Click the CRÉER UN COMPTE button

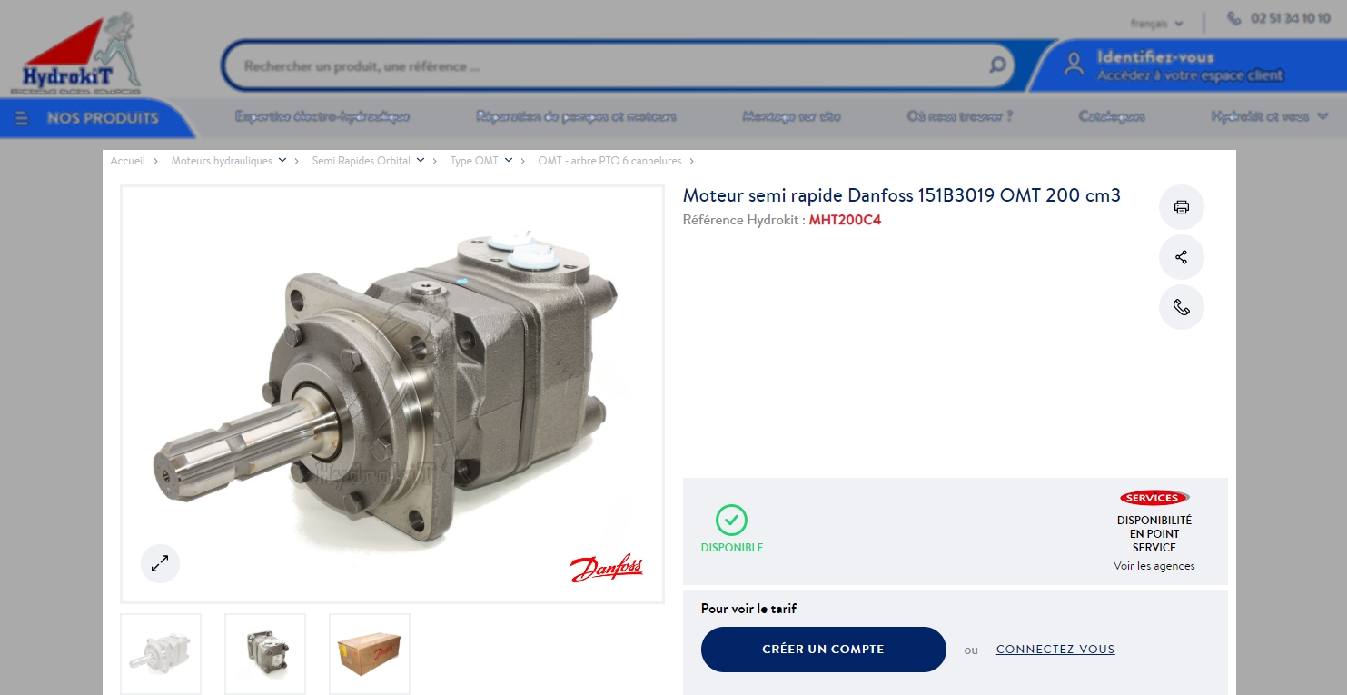click(823, 650)
